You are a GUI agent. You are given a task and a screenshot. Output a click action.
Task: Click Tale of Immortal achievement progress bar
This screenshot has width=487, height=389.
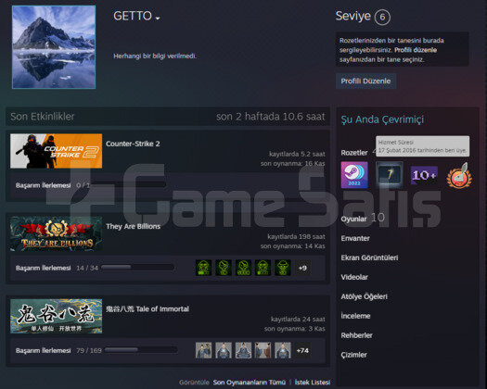pyautogui.click(x=141, y=350)
